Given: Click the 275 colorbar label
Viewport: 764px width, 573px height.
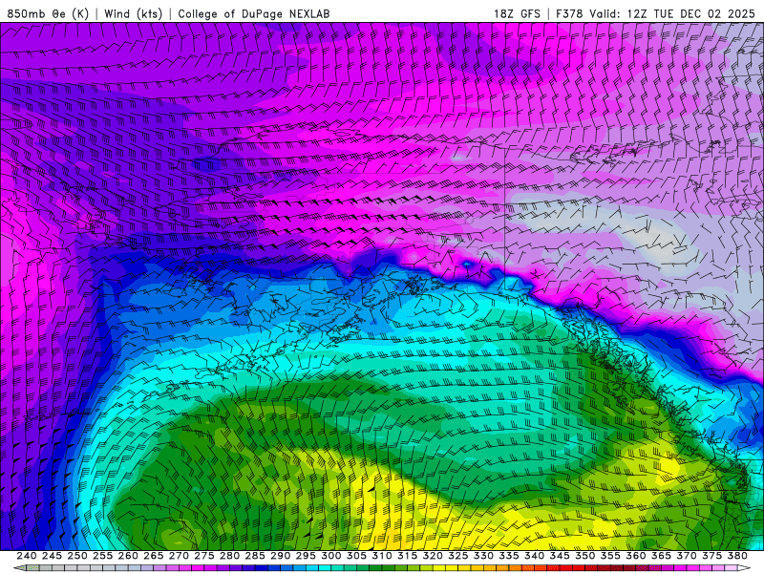Looking at the screenshot, I should coord(203,556).
